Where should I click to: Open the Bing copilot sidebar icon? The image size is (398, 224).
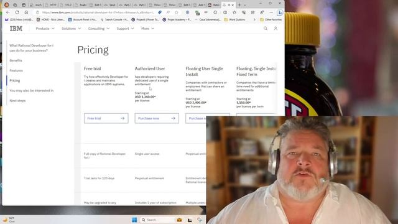click(280, 12)
